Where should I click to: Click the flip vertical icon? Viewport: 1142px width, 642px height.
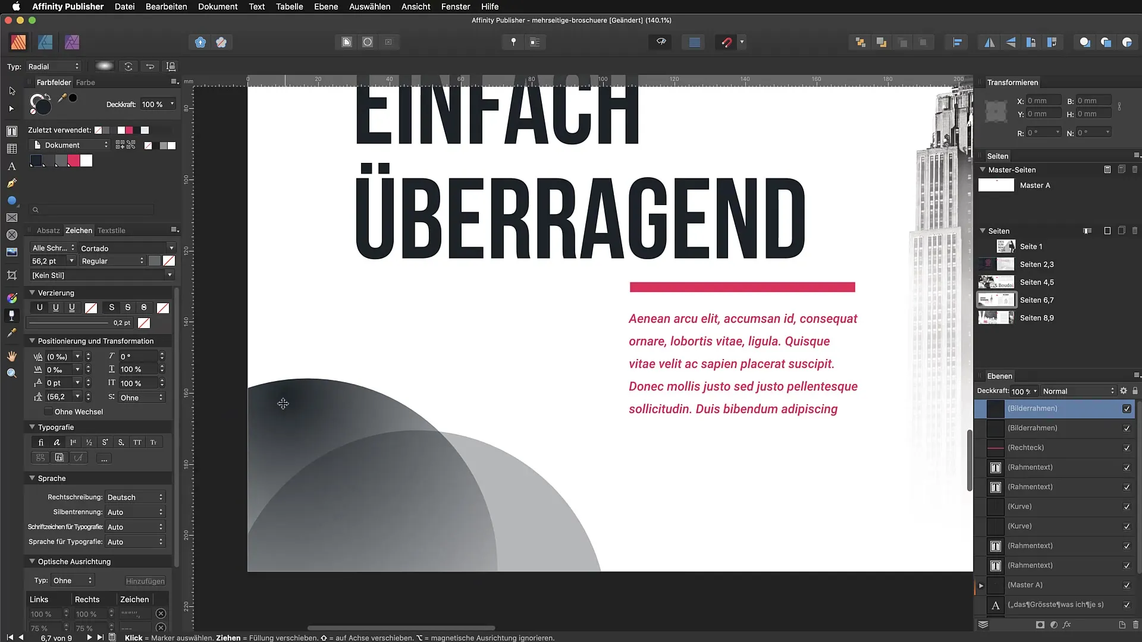pos(1011,42)
